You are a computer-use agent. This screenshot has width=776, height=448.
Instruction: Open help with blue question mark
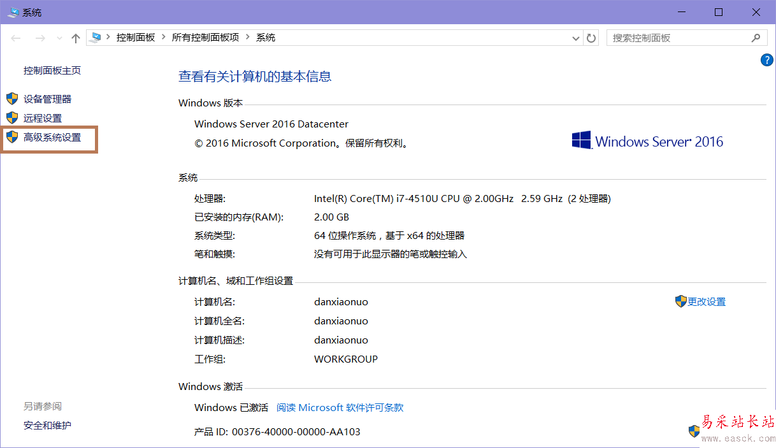767,60
